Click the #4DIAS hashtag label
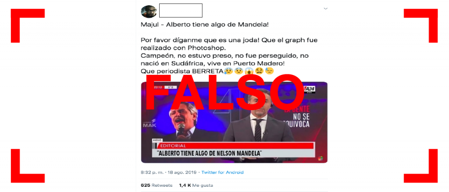 tap(158, 140)
